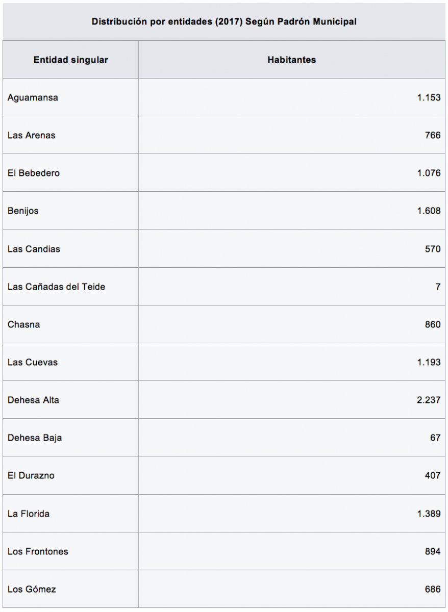
Task: Select the Los Frontones row name
Action: tap(38, 551)
